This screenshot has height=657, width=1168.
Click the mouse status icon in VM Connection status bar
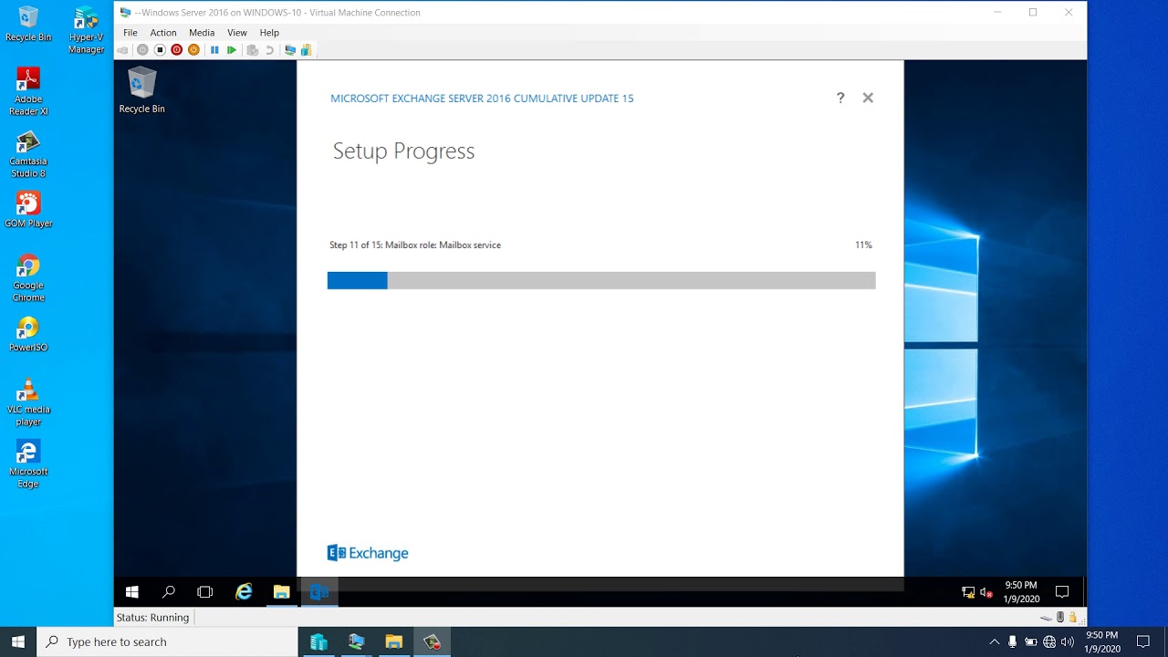[1060, 618]
